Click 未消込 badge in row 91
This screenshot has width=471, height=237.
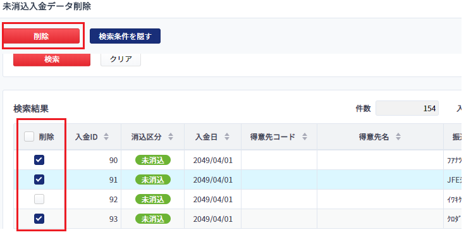click(153, 180)
